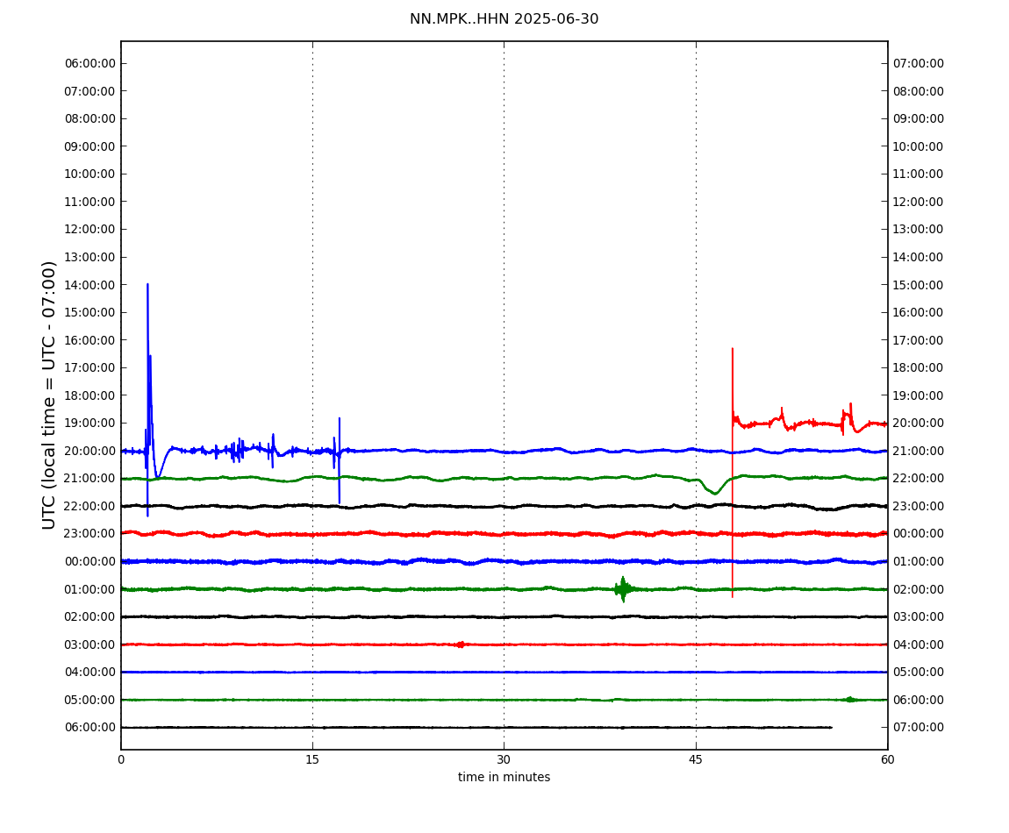Click the red 19:00:00 trace bump near minute 57

pyautogui.click(x=851, y=416)
